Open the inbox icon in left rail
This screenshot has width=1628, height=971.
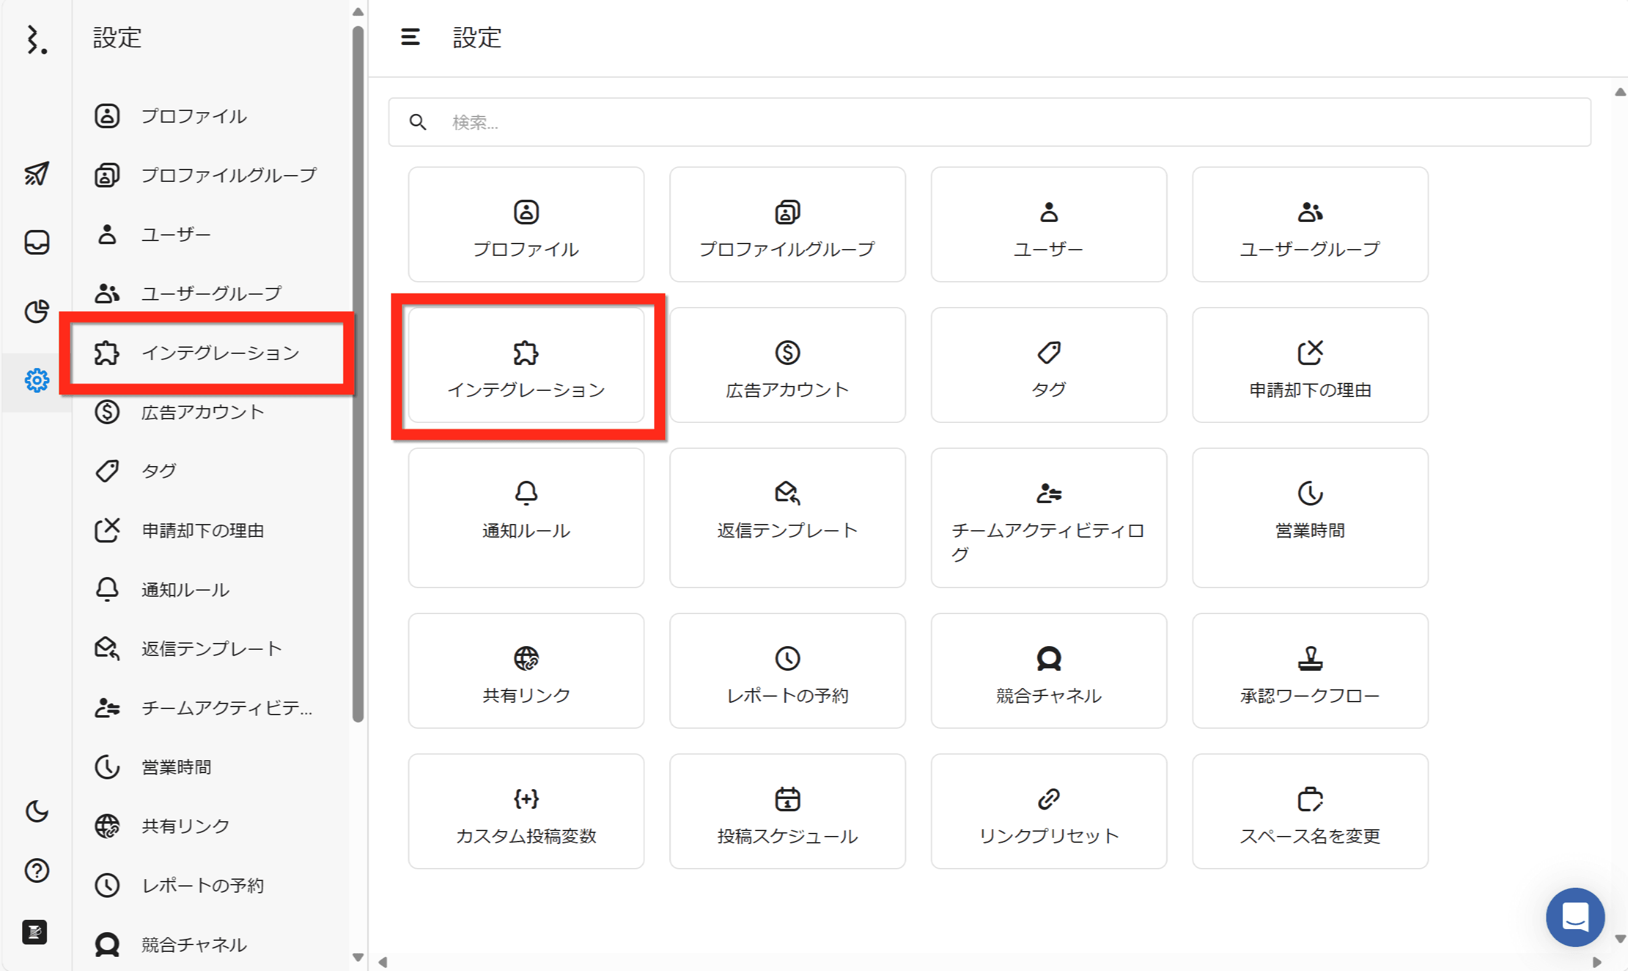tap(36, 242)
